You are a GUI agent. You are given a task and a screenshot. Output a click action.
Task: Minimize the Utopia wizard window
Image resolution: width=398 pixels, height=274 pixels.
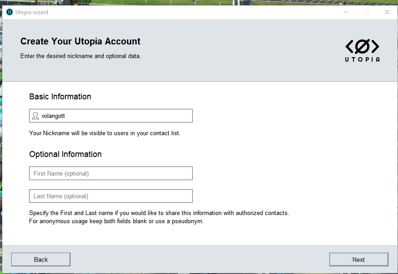[345, 12]
